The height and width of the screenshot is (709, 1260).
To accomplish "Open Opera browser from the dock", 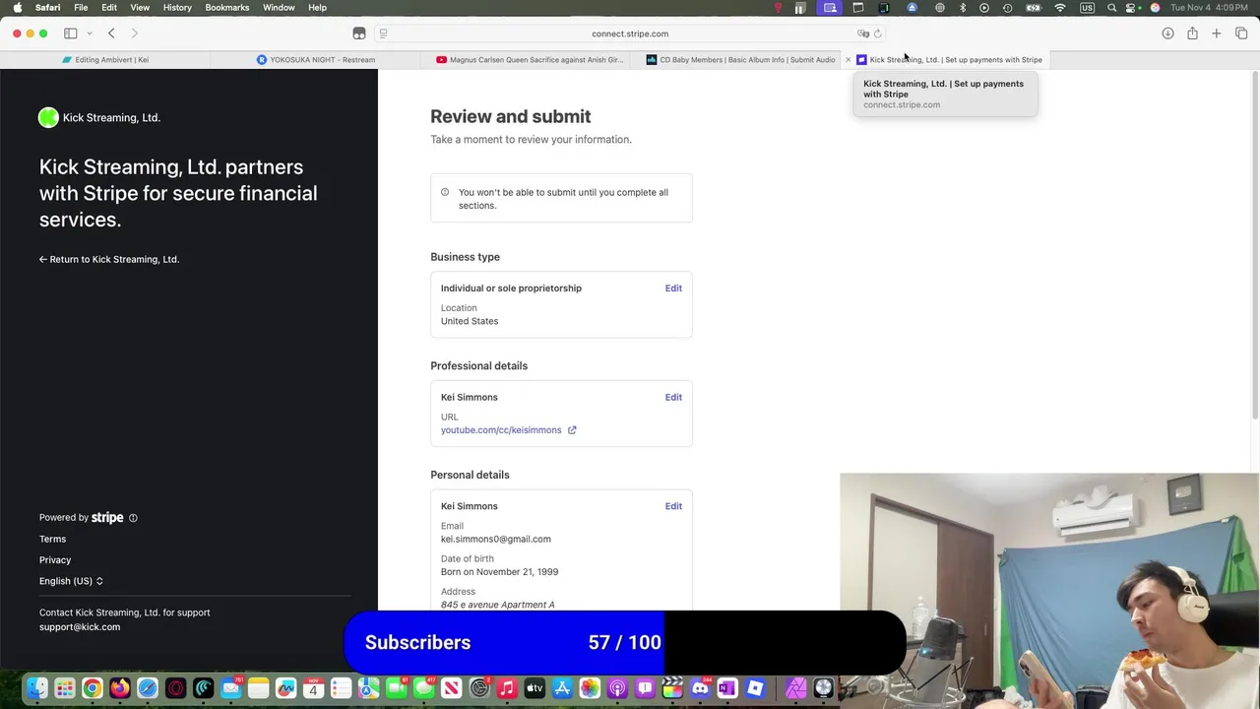I will [x=175, y=688].
